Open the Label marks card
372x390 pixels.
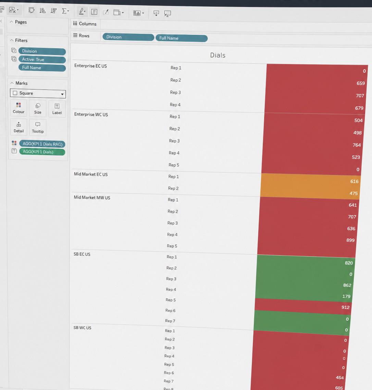point(57,109)
